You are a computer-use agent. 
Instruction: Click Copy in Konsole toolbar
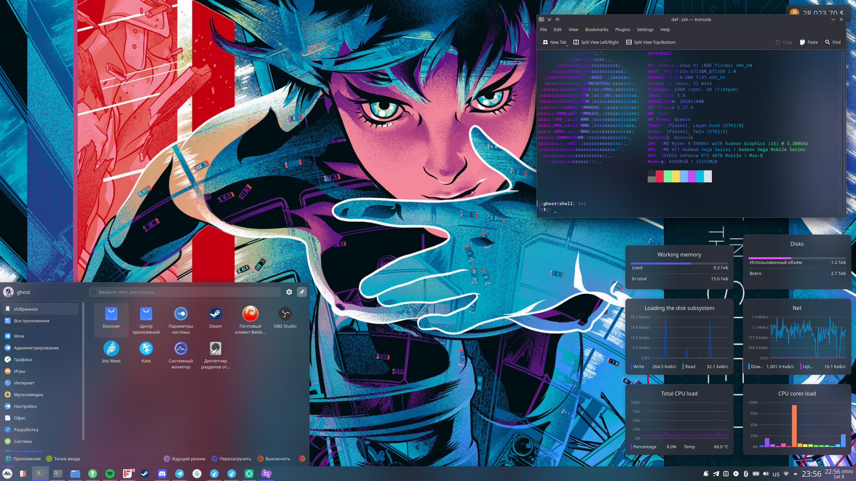click(x=784, y=42)
